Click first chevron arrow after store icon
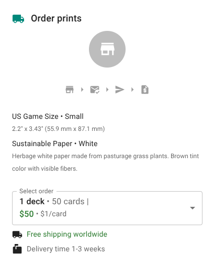Viewport: 214px width, 266px height. pos(82,90)
